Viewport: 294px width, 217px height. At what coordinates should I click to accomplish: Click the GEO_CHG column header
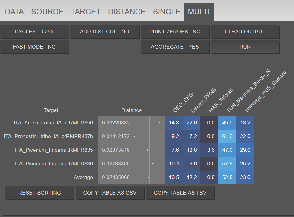[183, 102]
